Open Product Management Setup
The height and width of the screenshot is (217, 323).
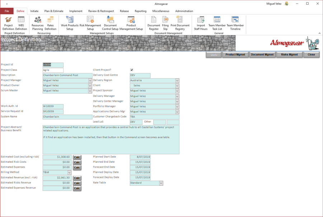(x=131, y=24)
